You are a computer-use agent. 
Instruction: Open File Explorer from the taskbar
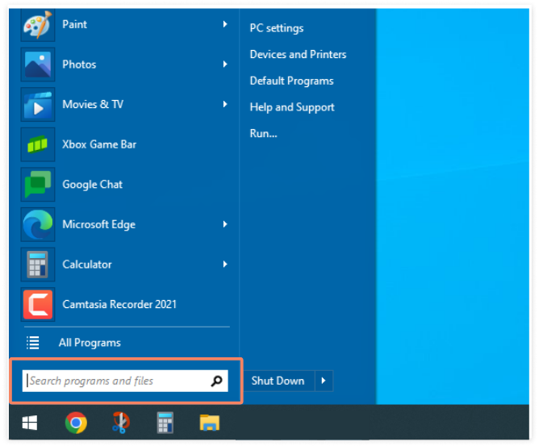tap(210, 423)
